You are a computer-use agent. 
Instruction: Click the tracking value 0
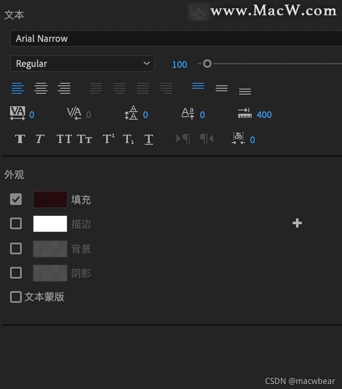[32, 115]
